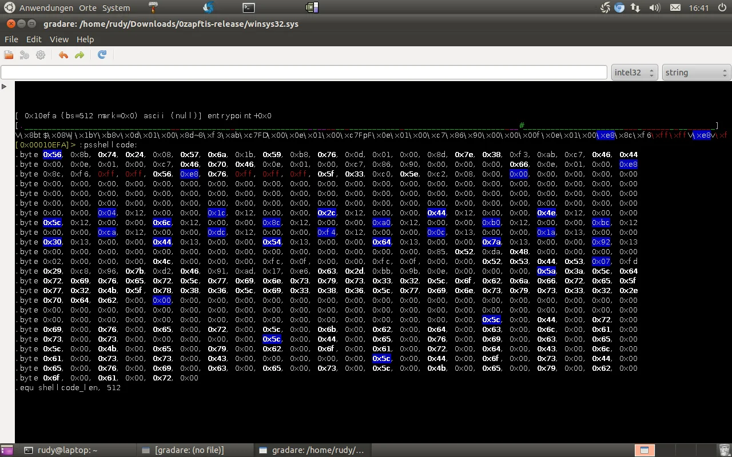Click the blue refresh icon
732x457 pixels.
102,55
